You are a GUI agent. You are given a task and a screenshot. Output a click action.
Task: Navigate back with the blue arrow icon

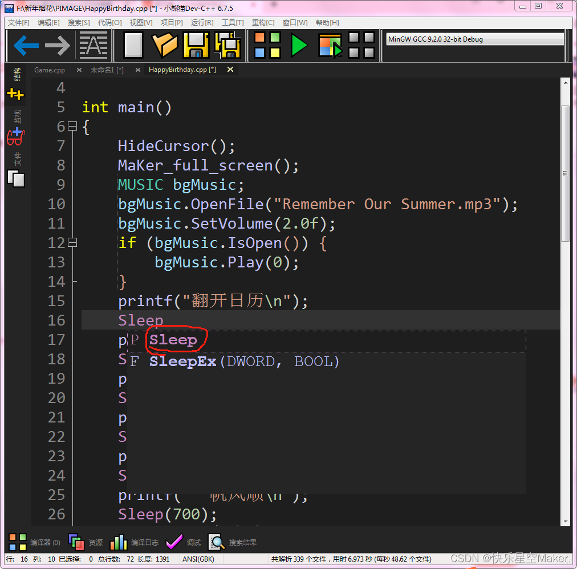coord(26,45)
